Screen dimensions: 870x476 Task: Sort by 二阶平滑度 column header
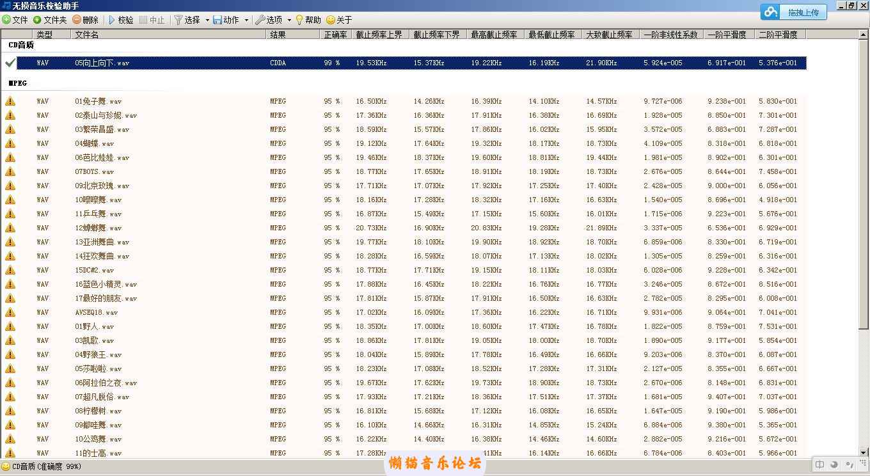coord(780,35)
